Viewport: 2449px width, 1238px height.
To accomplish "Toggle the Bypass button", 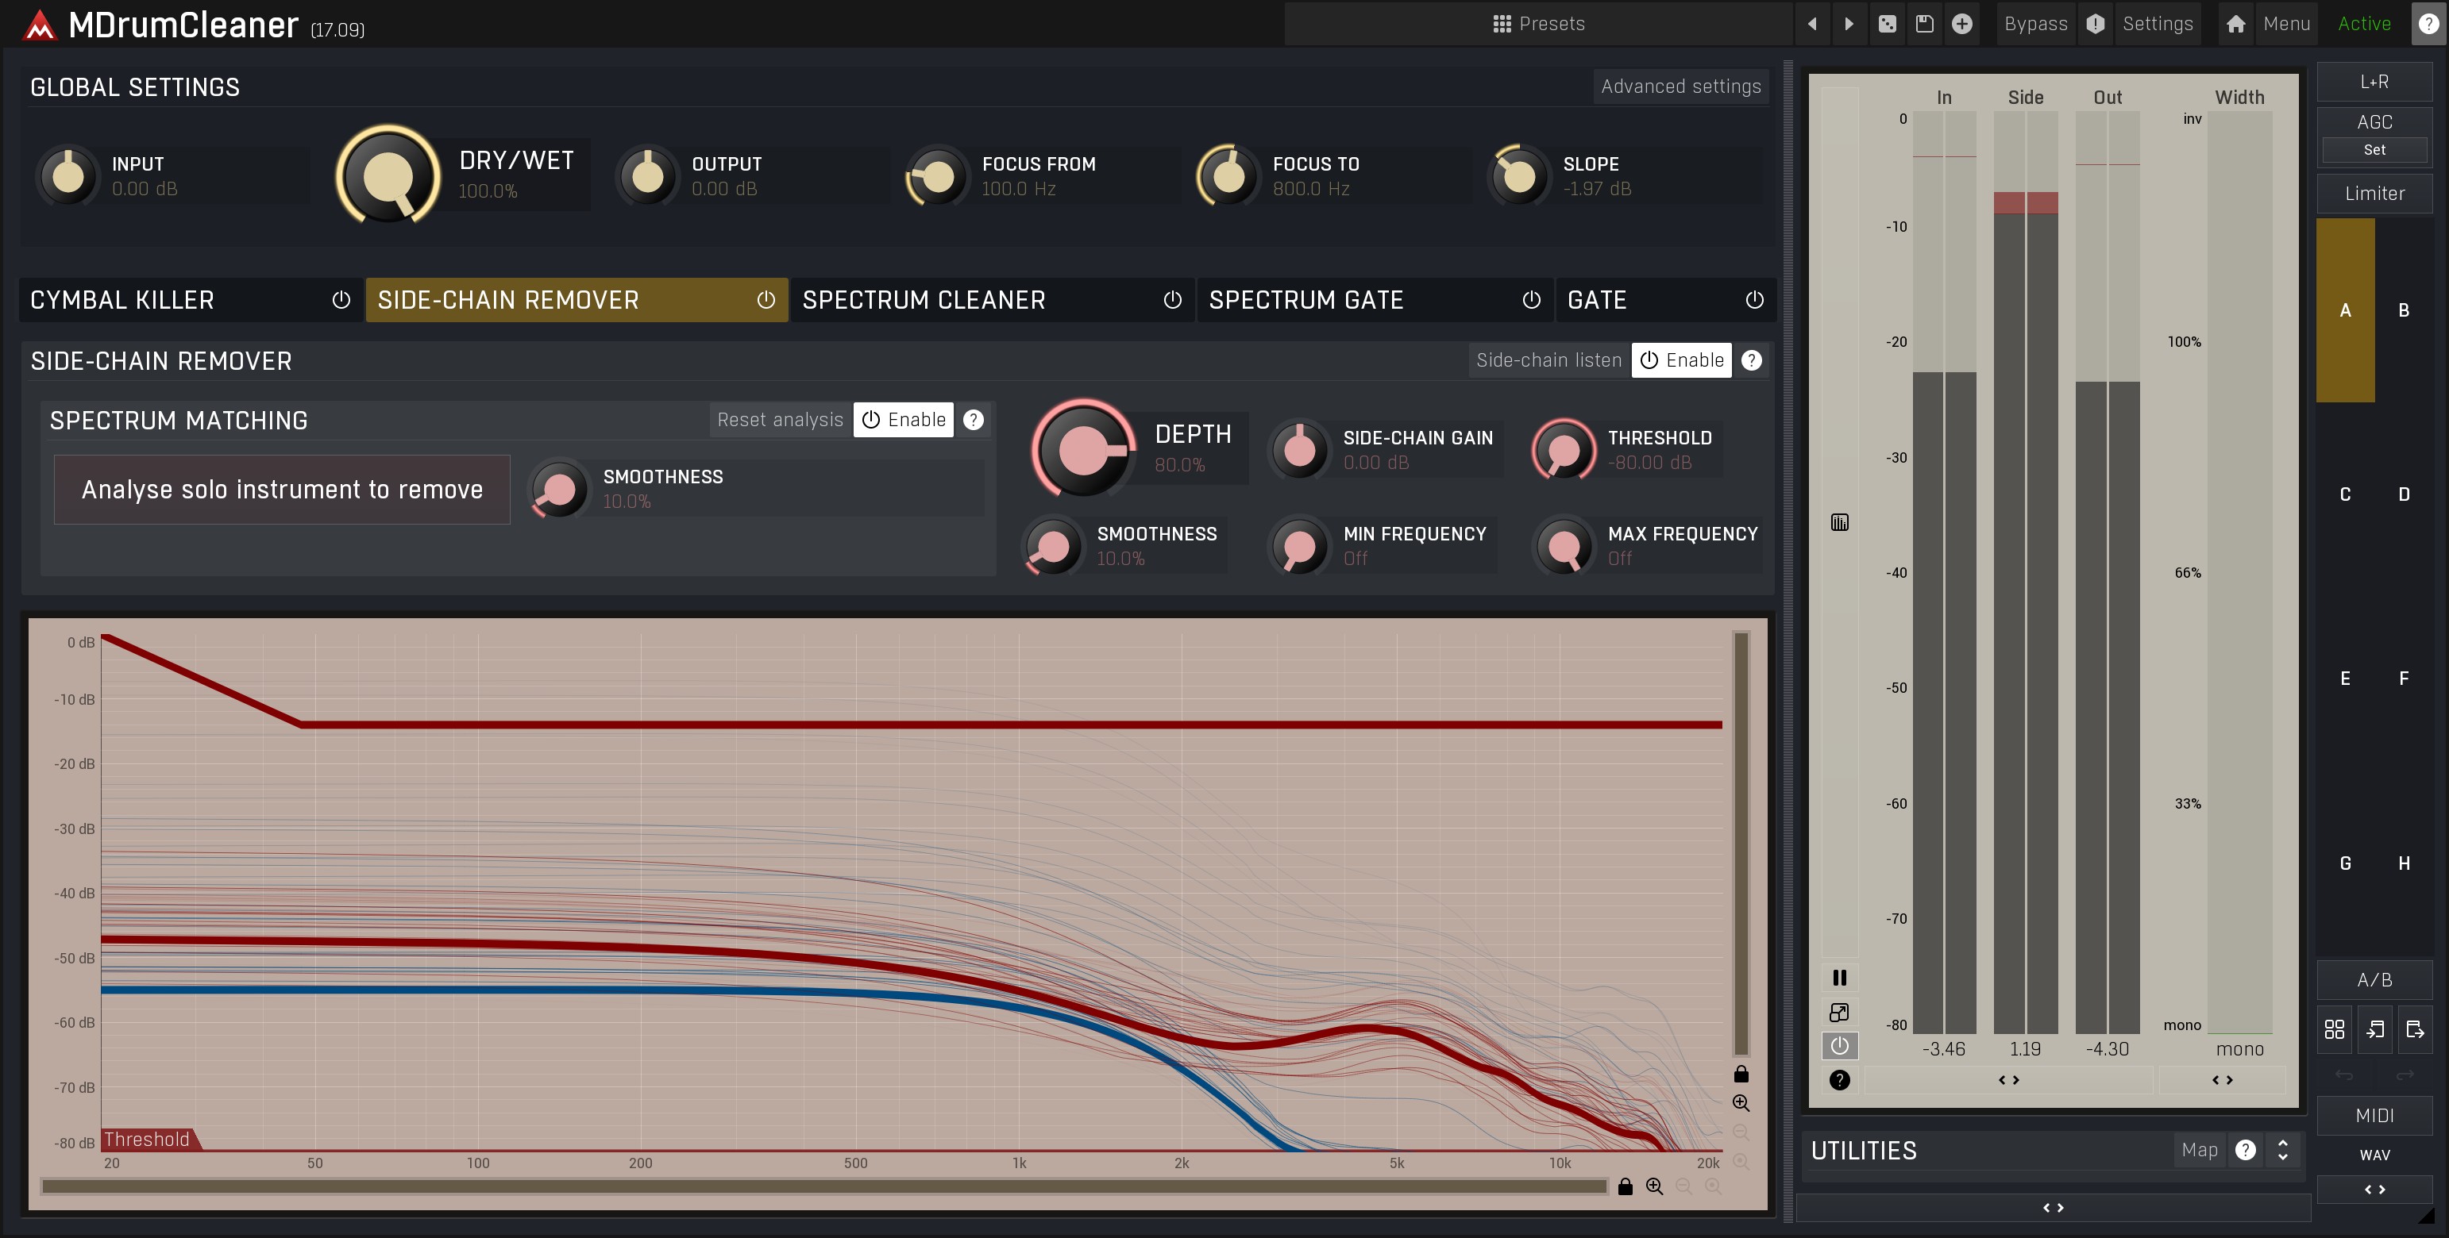I will [2035, 24].
